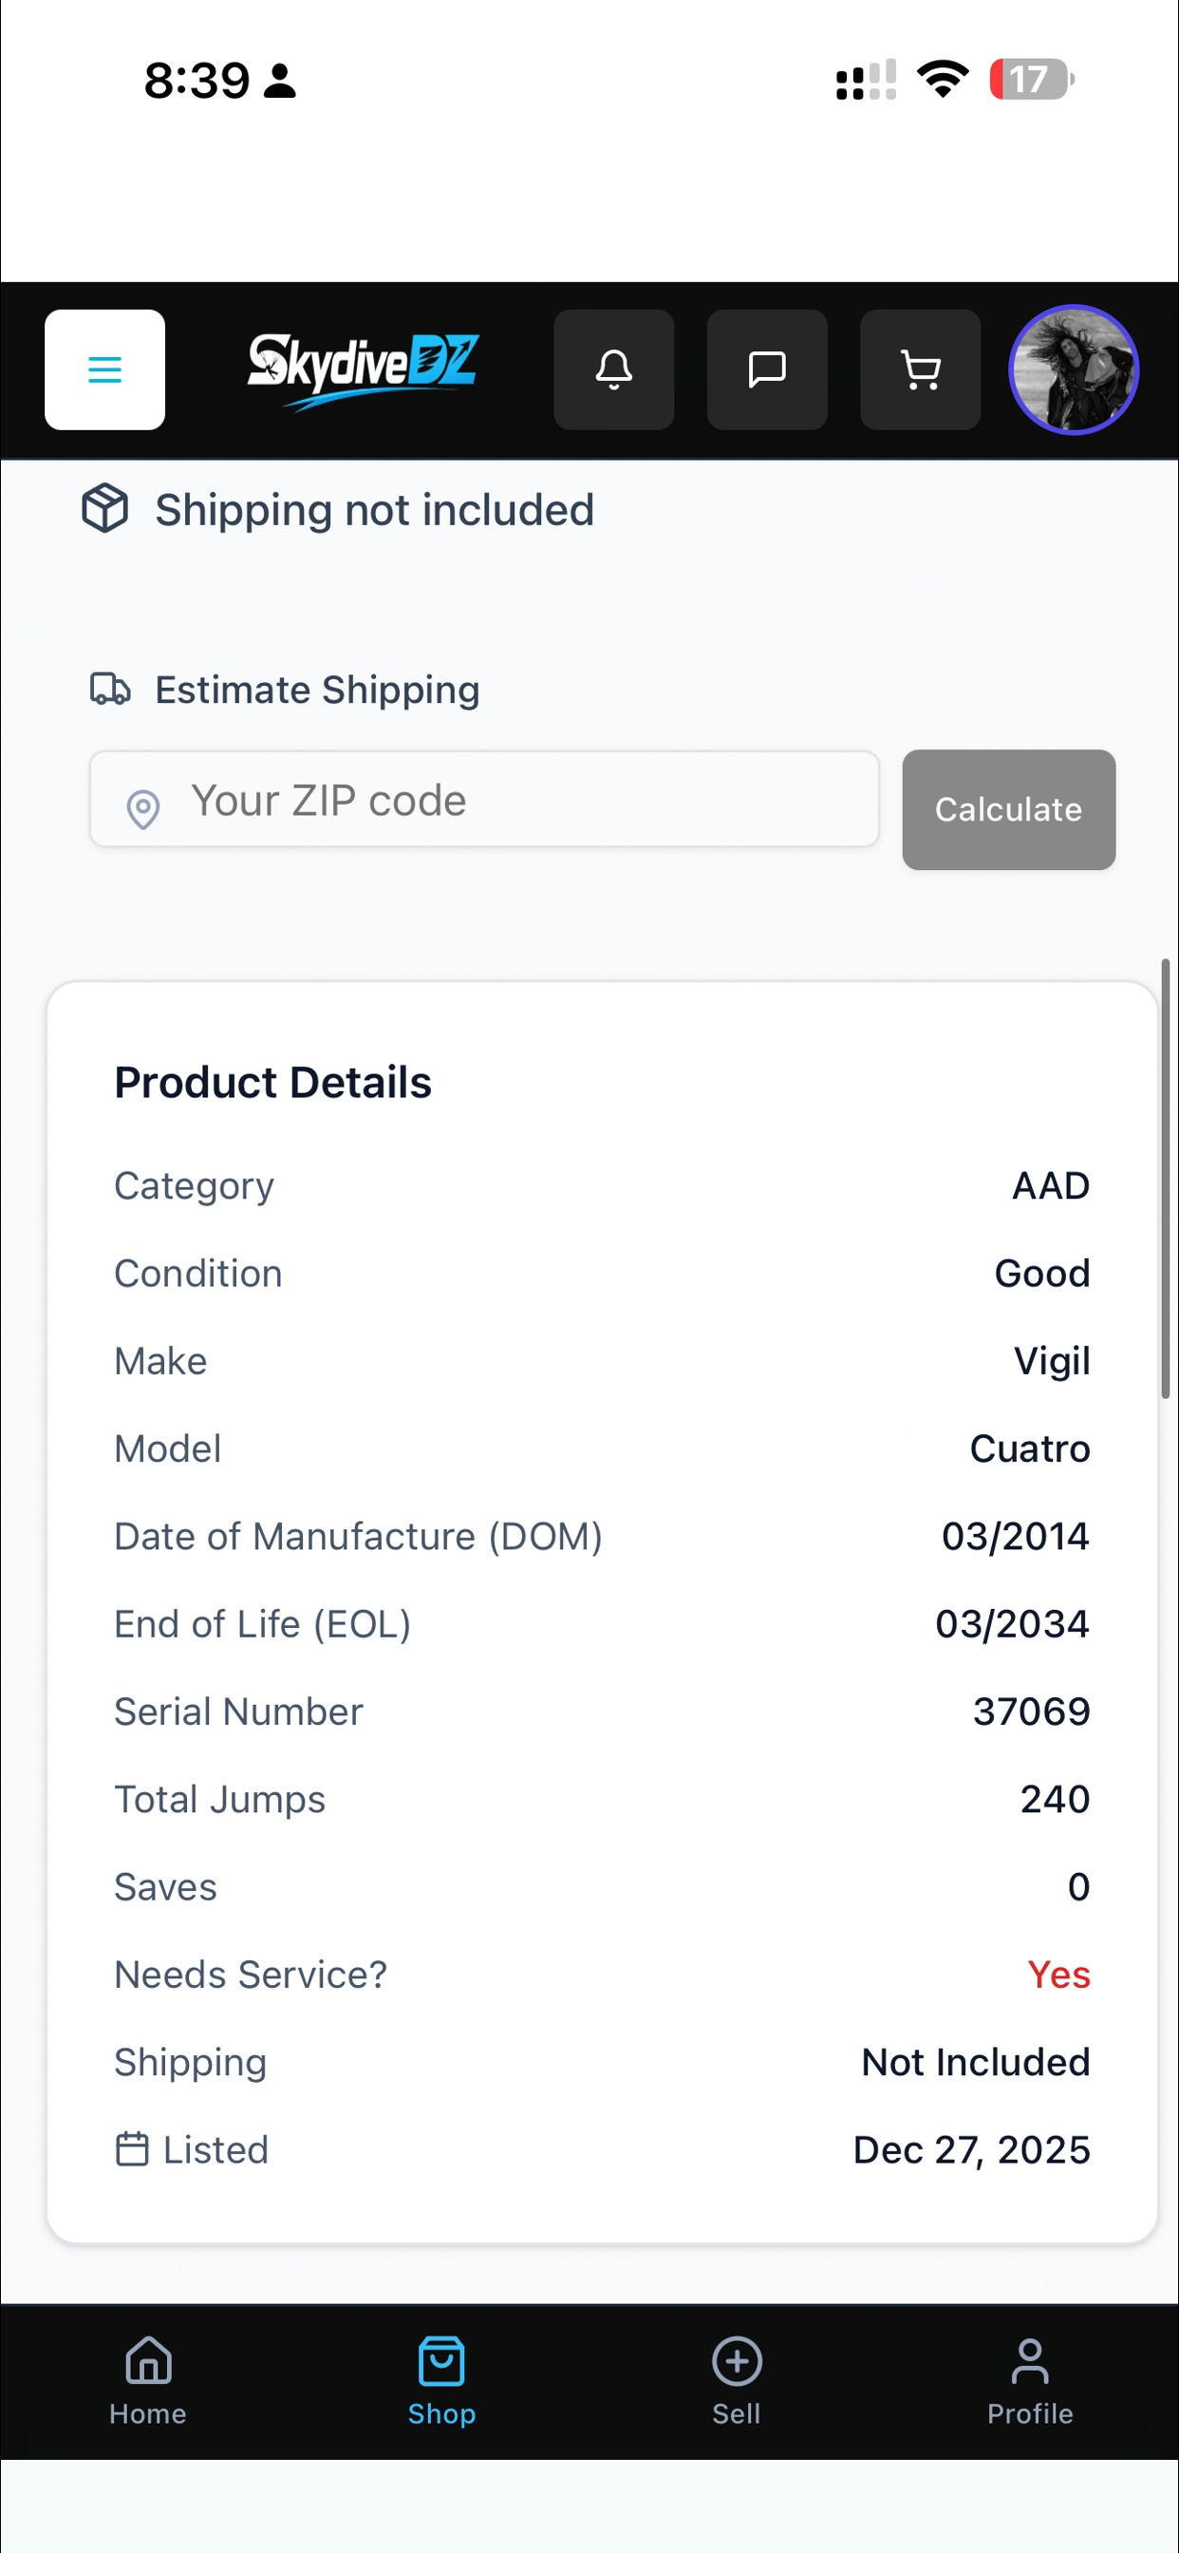Screen dimensions: 1179x2553
Task: Select the Shop tab
Action: coord(441,2380)
